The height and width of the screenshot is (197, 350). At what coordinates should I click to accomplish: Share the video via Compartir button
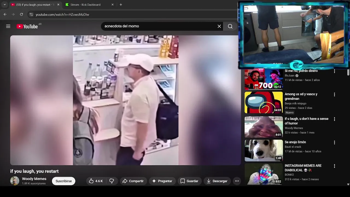pos(133,181)
